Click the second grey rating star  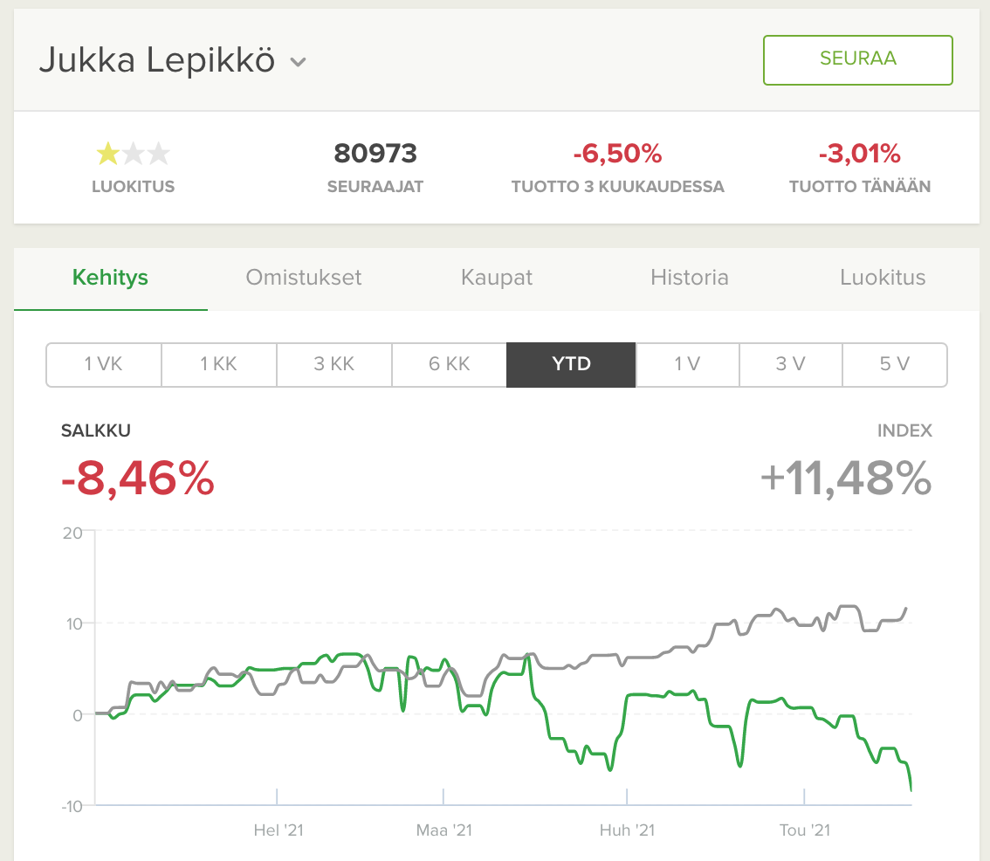click(x=134, y=154)
